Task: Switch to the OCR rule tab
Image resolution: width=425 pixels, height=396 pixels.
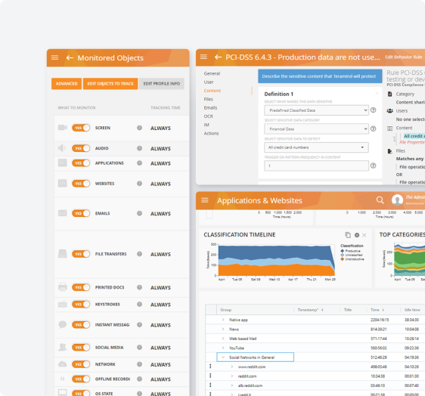Action: (209, 116)
